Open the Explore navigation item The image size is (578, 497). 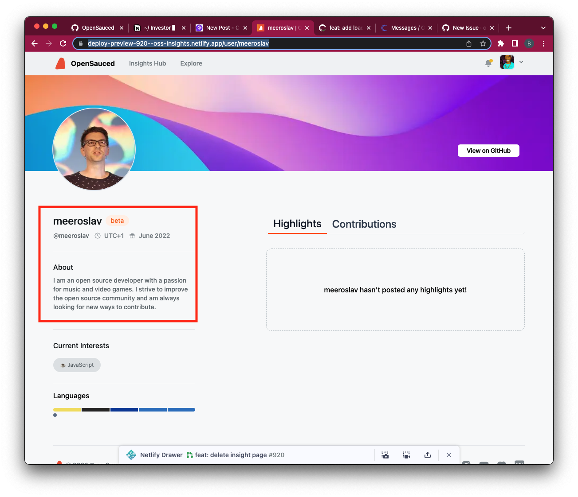click(x=191, y=63)
